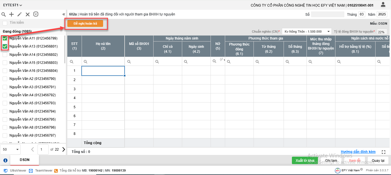Image resolution: width=391 pixels, height=175 pixels.
Task: Click the blue info icon beside DSDN tab
Action: (5, 160)
